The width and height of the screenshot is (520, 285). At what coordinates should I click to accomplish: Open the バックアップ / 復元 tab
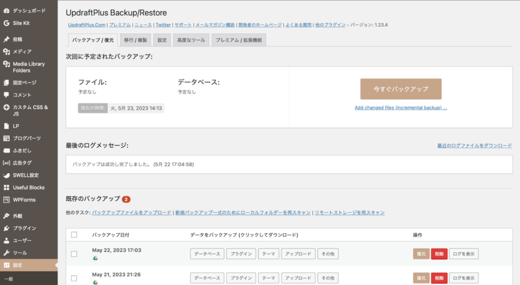click(x=93, y=40)
